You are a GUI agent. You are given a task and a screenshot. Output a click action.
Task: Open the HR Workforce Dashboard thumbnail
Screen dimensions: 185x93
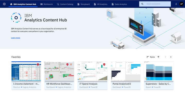(x=59, y=71)
